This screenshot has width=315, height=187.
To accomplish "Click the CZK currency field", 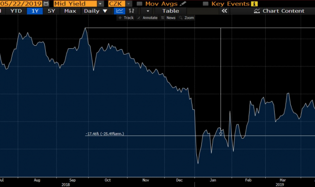I will tap(116, 3).
